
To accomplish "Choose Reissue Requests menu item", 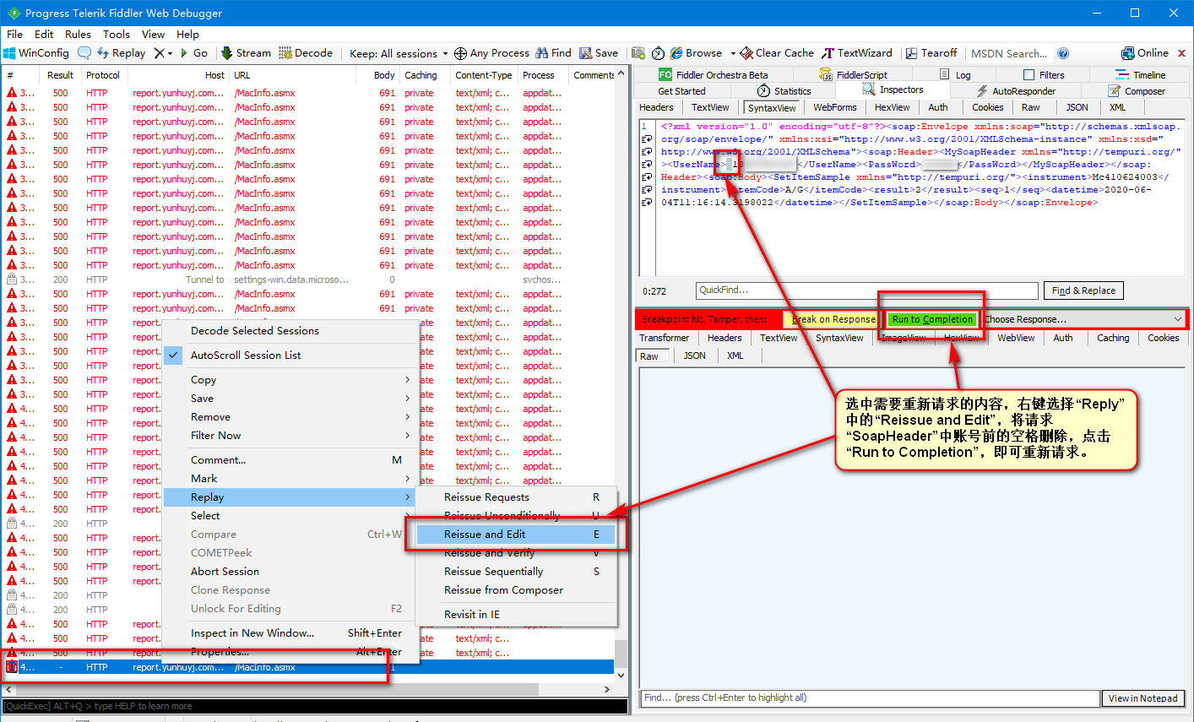I will [x=517, y=497].
